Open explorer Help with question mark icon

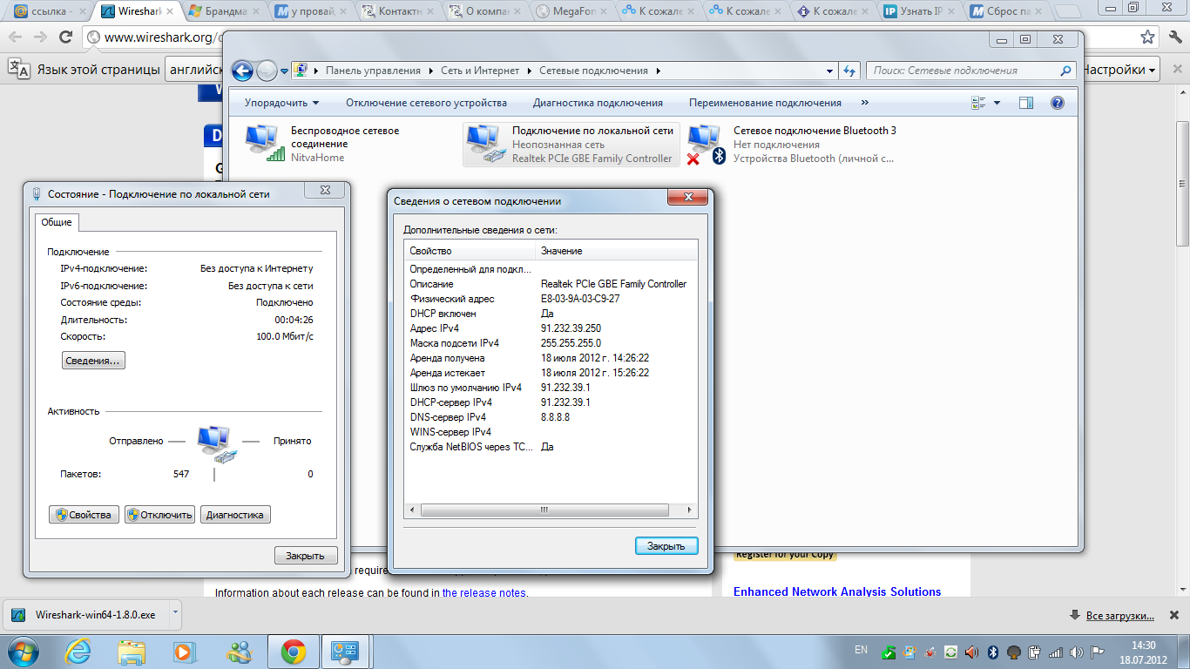pyautogui.click(x=1058, y=103)
